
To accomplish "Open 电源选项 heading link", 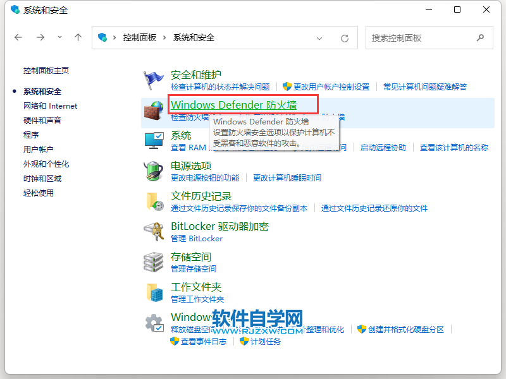I will tap(191, 165).
